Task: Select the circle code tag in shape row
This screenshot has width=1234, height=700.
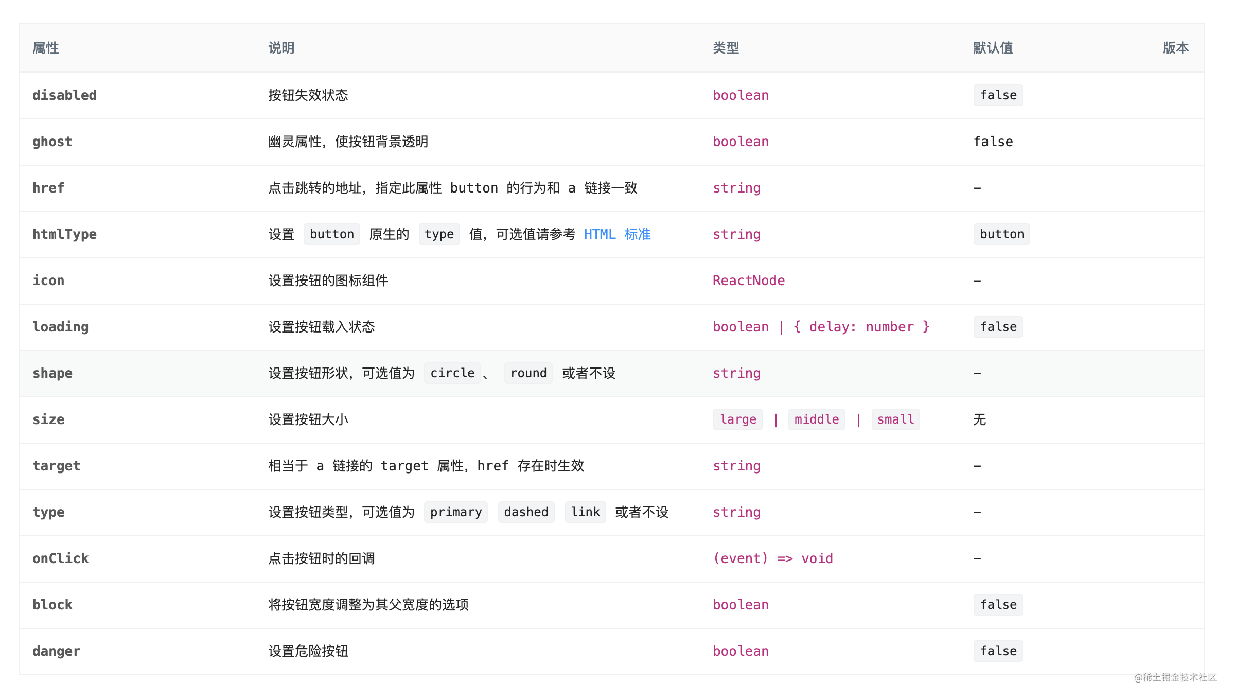Action: (452, 373)
